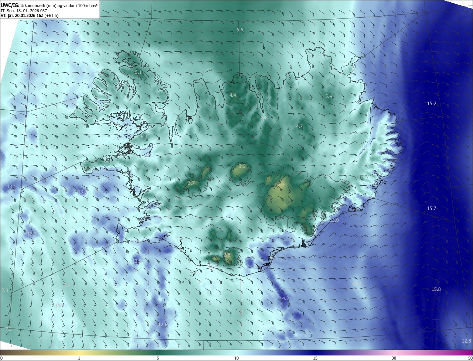Viewport: 473px width, 361px height.
Task: Click the 5.1 value on the Westfjords
Action: click(138, 72)
